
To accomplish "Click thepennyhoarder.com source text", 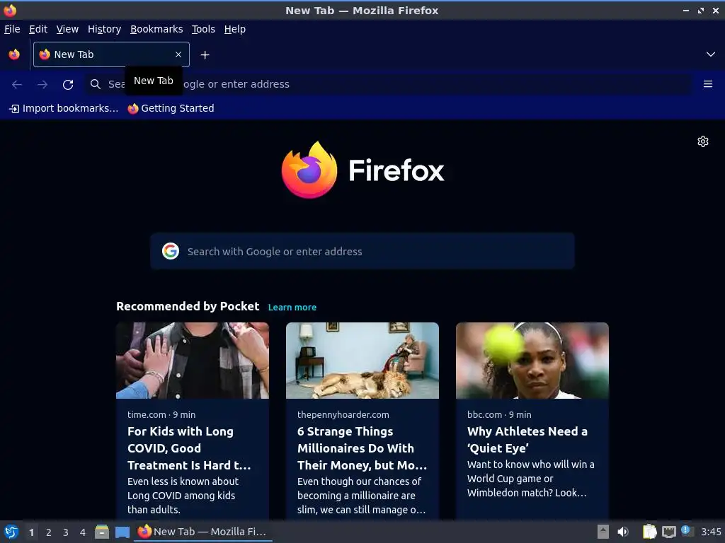I will (x=343, y=414).
